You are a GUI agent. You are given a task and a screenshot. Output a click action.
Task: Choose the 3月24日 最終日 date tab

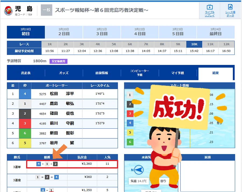[215, 32]
